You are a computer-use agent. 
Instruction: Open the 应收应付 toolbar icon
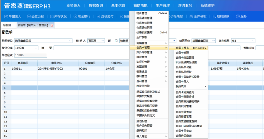99,17
